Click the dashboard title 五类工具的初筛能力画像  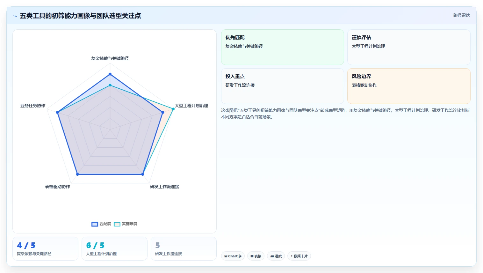coord(80,16)
